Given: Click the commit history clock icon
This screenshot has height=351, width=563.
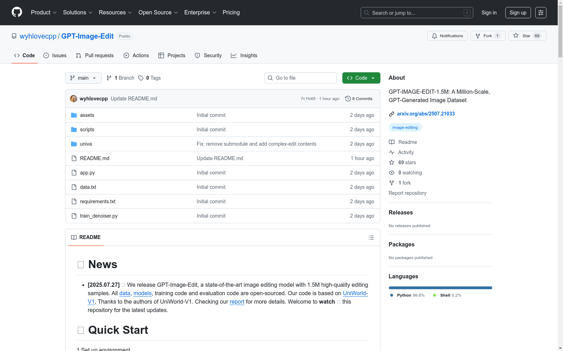Looking at the screenshot, I should [348, 99].
